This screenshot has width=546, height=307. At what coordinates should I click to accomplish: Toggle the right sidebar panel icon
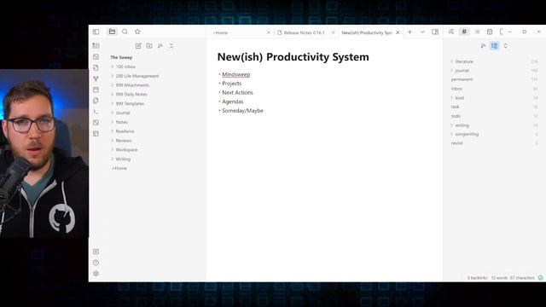[435, 32]
